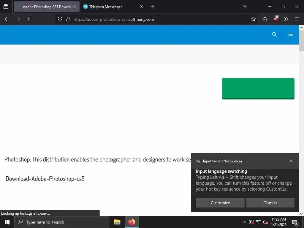
Task: Click the green download button
Action: (258, 88)
